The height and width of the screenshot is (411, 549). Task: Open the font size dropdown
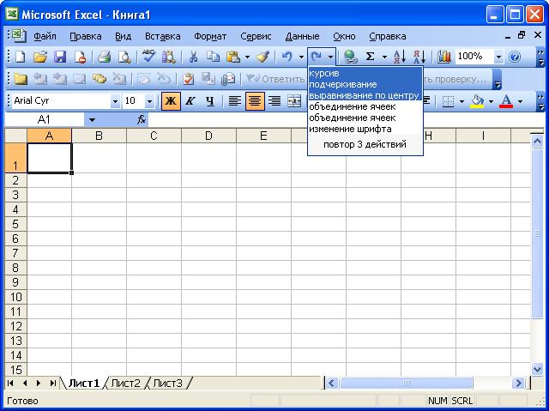click(149, 101)
